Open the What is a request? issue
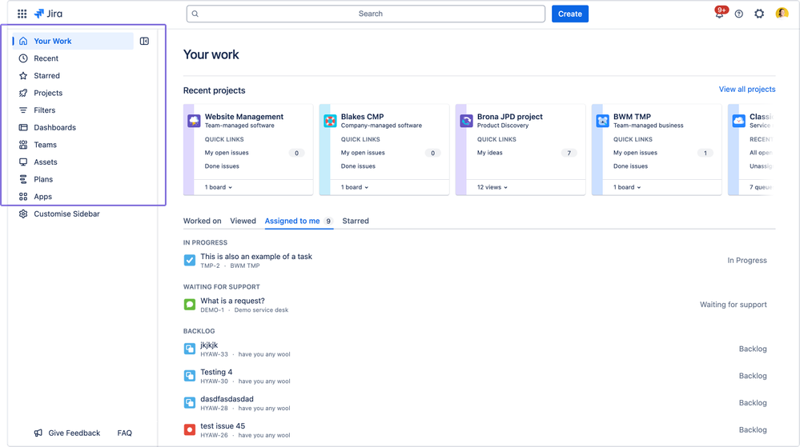This screenshot has height=447, width=800. [233, 301]
